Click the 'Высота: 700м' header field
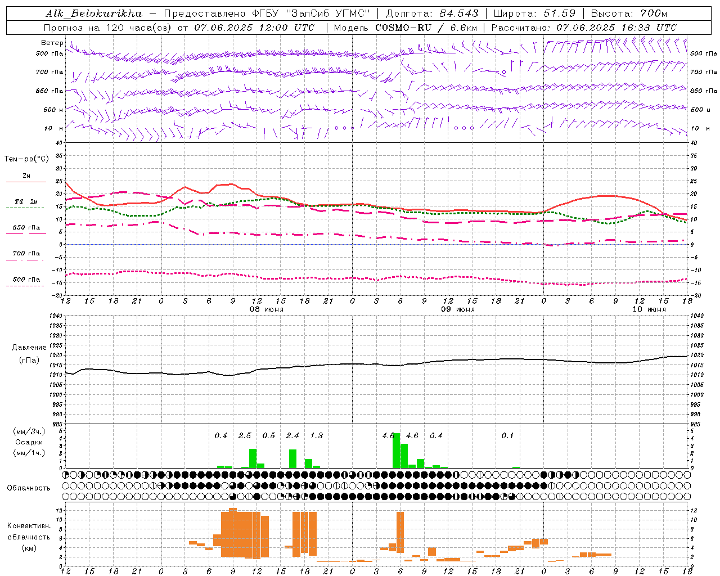 (x=629, y=13)
